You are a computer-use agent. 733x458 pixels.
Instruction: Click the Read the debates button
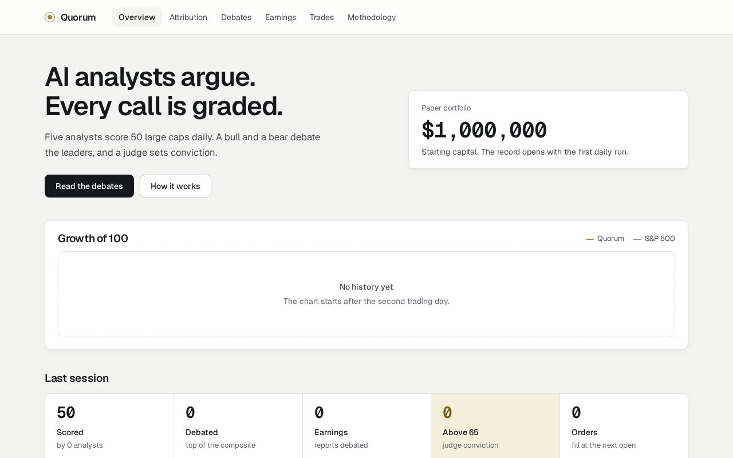(89, 186)
